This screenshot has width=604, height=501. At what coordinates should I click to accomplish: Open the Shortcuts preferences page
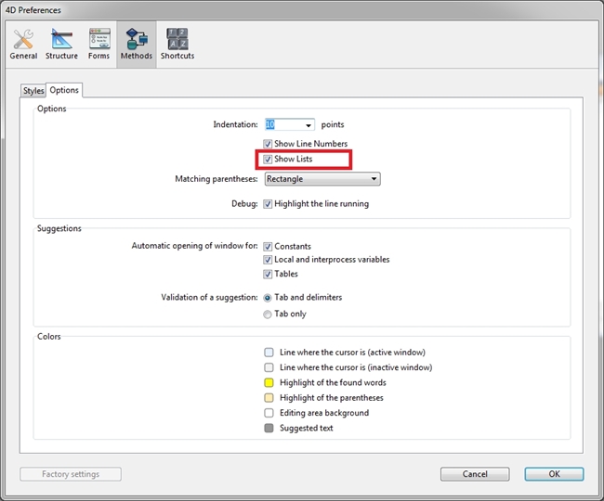point(177,45)
